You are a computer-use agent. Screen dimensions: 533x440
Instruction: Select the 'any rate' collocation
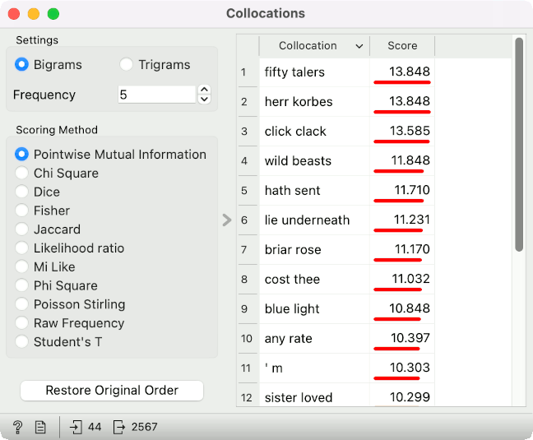tap(314, 338)
